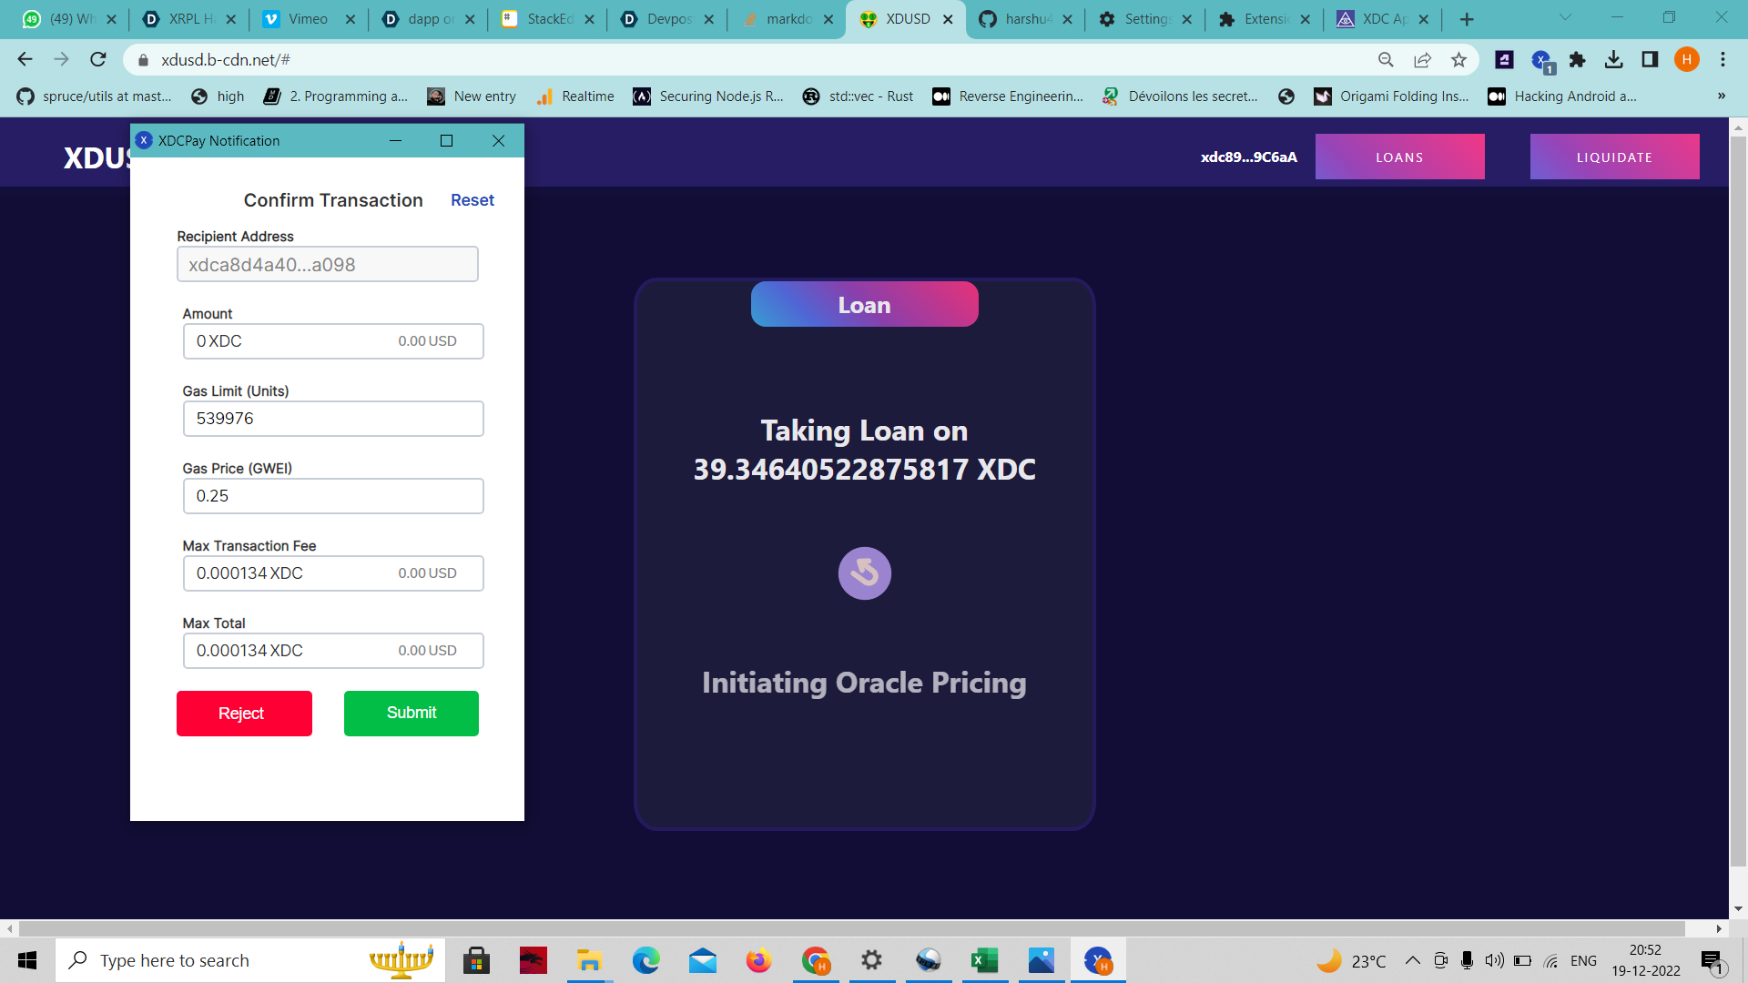Open the LIQUIDATE page button
The height and width of the screenshot is (983, 1748).
click(1614, 157)
